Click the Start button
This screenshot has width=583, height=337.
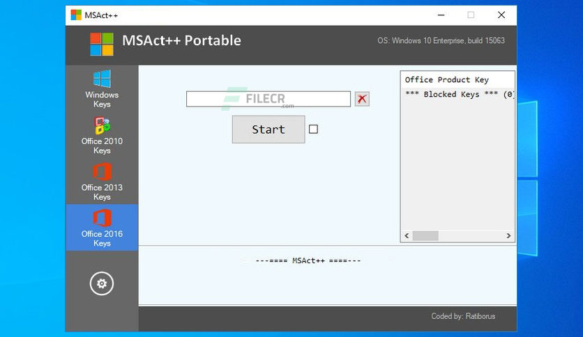coord(268,129)
